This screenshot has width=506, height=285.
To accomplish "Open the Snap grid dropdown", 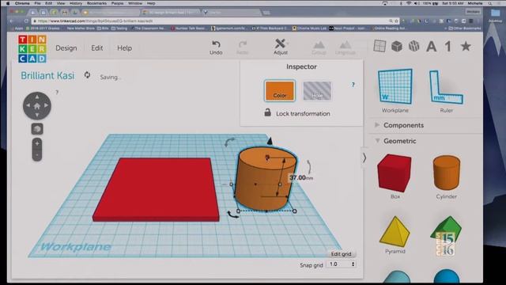I will (x=342, y=264).
